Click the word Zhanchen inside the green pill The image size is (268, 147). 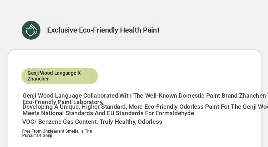tap(39, 79)
